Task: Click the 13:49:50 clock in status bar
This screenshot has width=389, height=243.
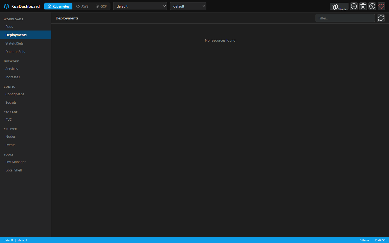Action: [x=380, y=240]
